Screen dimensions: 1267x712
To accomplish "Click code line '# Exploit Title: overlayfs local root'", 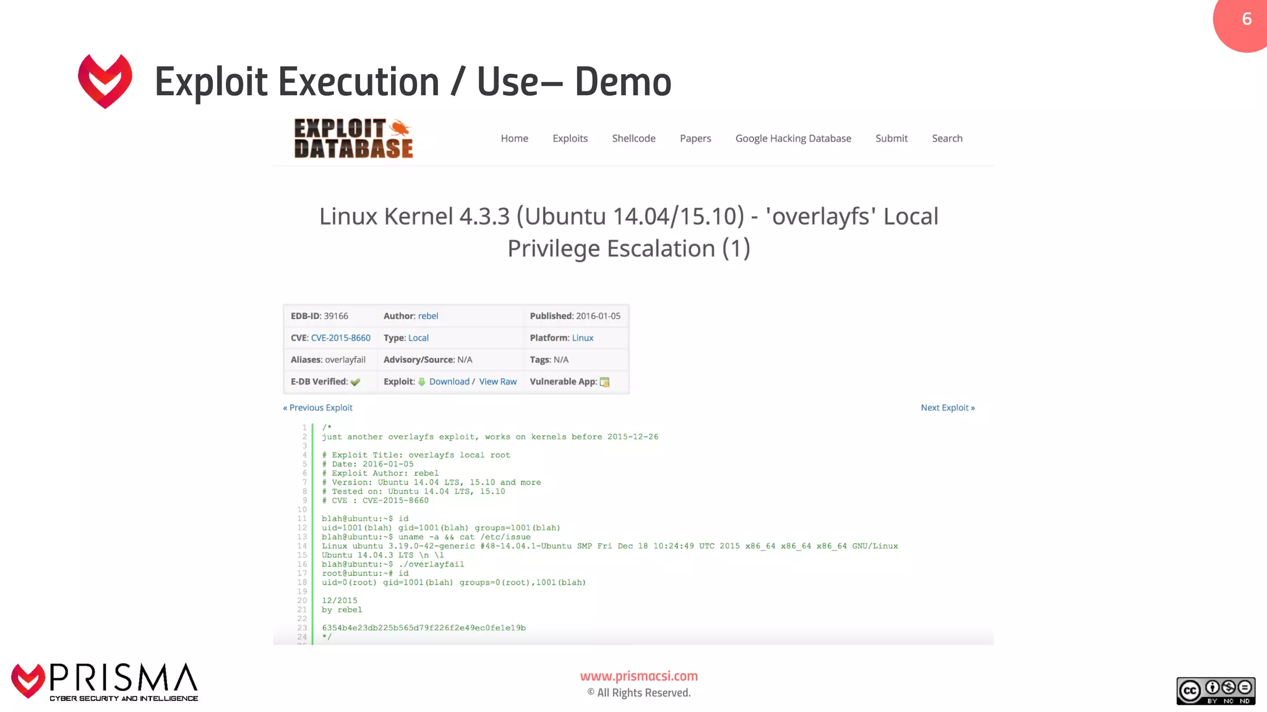I will pyautogui.click(x=416, y=455).
